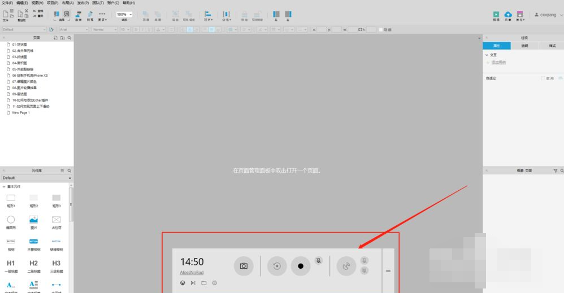Click the Xbox logo icon

[183, 283]
